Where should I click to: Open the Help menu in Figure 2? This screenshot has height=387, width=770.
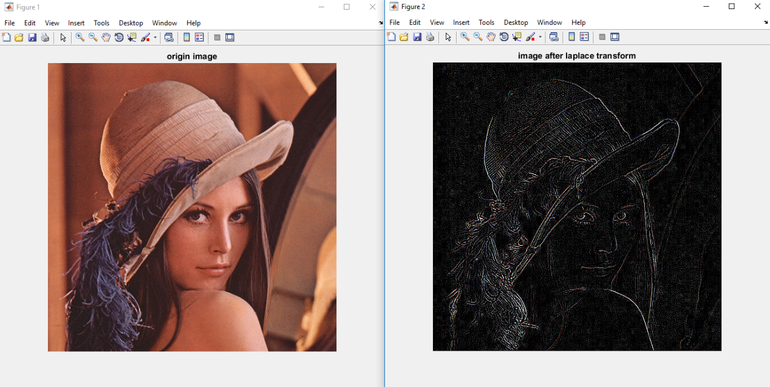click(x=579, y=22)
